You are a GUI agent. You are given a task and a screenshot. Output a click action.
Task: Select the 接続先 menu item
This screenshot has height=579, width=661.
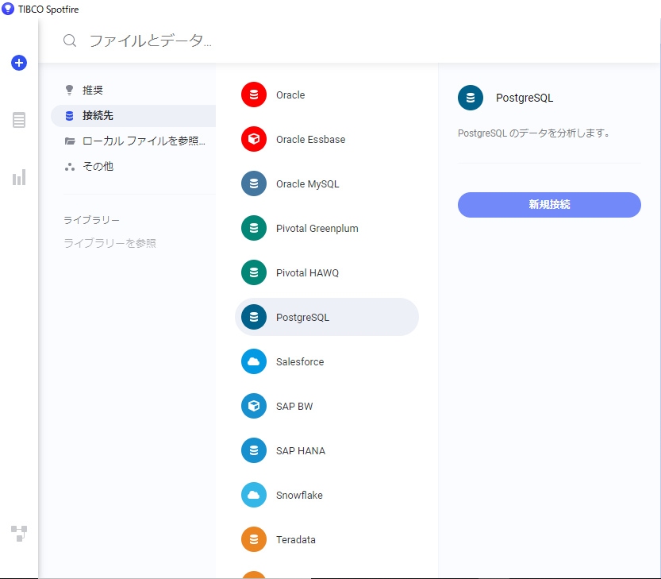point(133,116)
